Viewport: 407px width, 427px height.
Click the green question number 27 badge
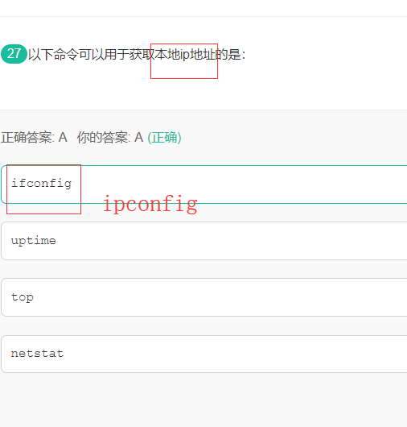tap(14, 54)
